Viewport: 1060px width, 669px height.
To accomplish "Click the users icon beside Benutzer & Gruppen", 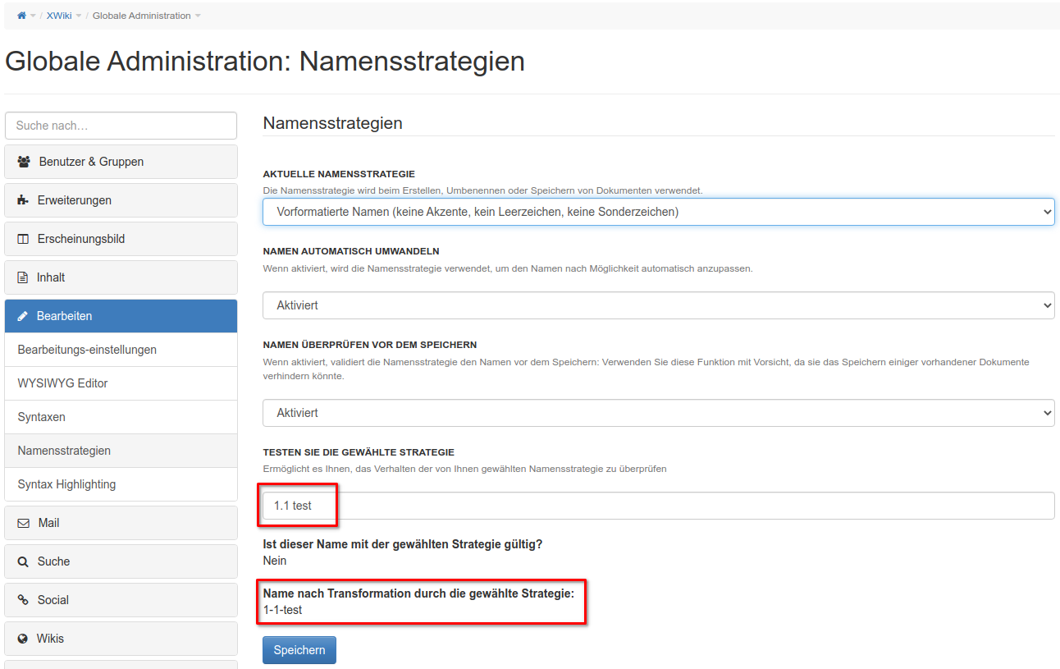I will (x=24, y=162).
